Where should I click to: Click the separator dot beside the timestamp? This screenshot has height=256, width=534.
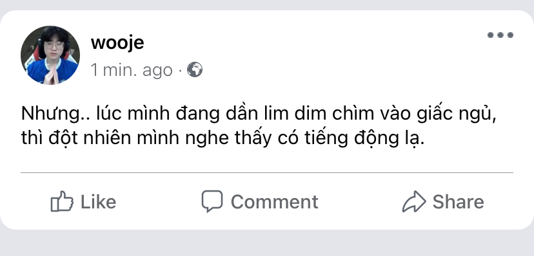pyautogui.click(x=180, y=71)
